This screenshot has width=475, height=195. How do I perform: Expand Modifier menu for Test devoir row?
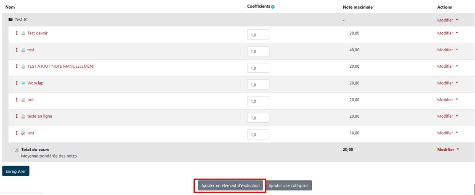tap(447, 33)
